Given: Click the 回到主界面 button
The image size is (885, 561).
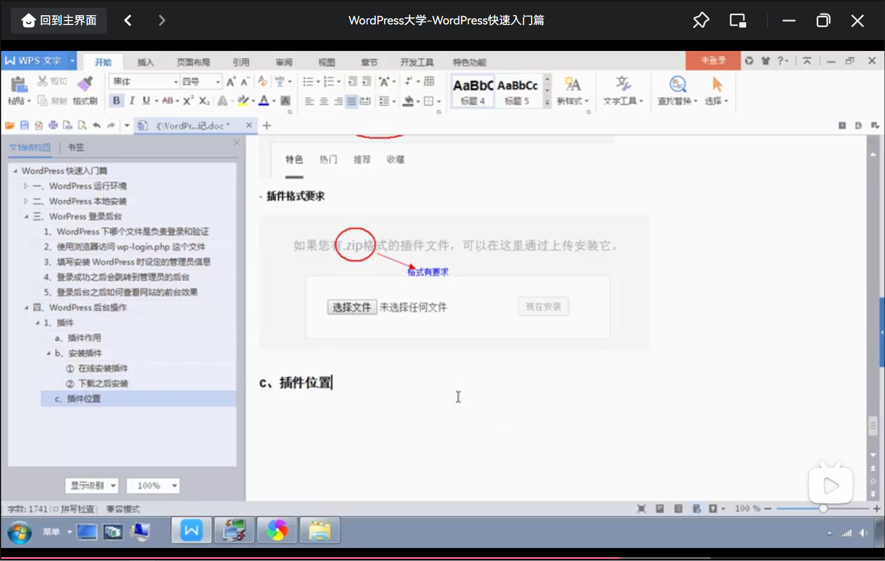Looking at the screenshot, I should click(x=59, y=21).
